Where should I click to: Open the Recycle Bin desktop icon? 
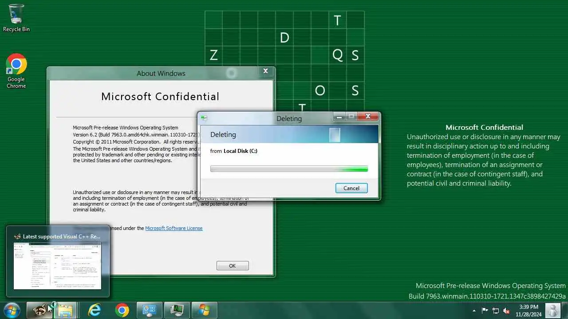[16, 18]
